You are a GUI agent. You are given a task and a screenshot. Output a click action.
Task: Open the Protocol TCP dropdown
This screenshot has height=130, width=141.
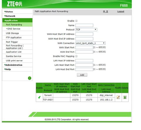point(86,30)
